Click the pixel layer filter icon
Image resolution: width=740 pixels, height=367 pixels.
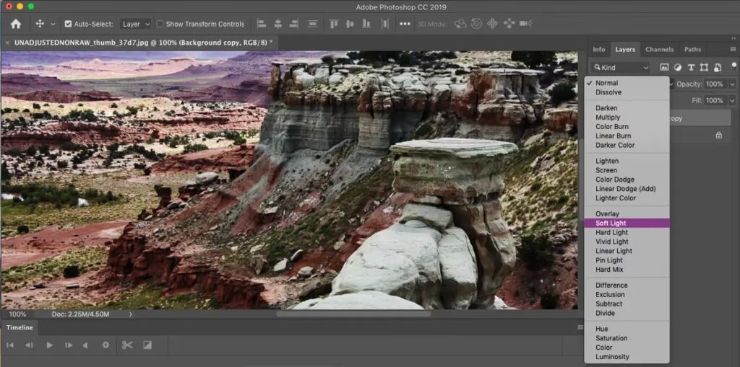click(x=664, y=68)
